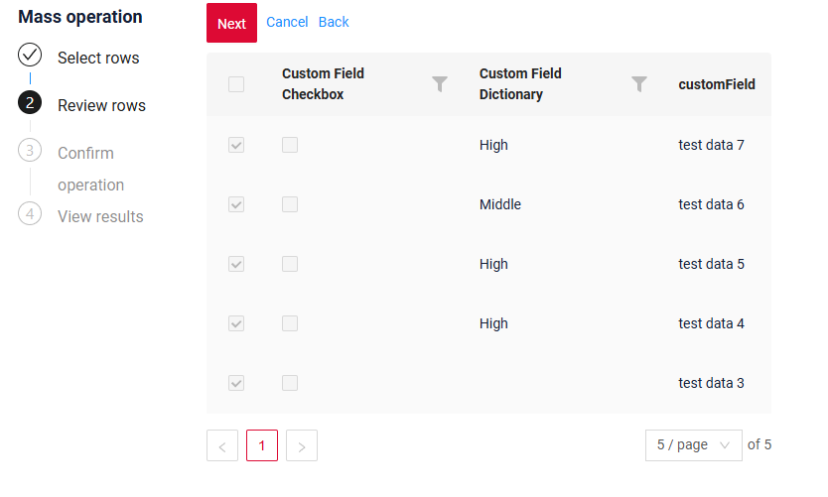Click the step 3 circle icon

tap(30, 150)
